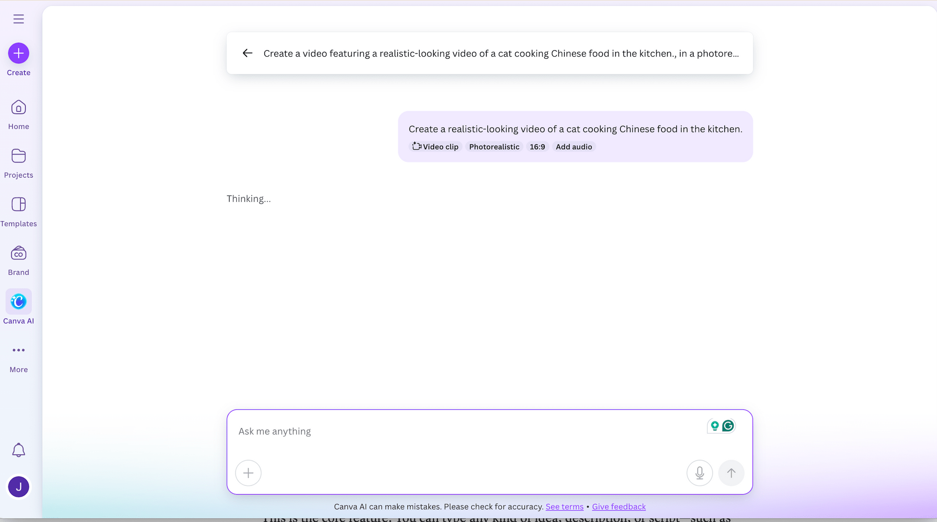The height and width of the screenshot is (522, 937).
Task: Start voice input with the microphone icon
Action: pos(699,473)
